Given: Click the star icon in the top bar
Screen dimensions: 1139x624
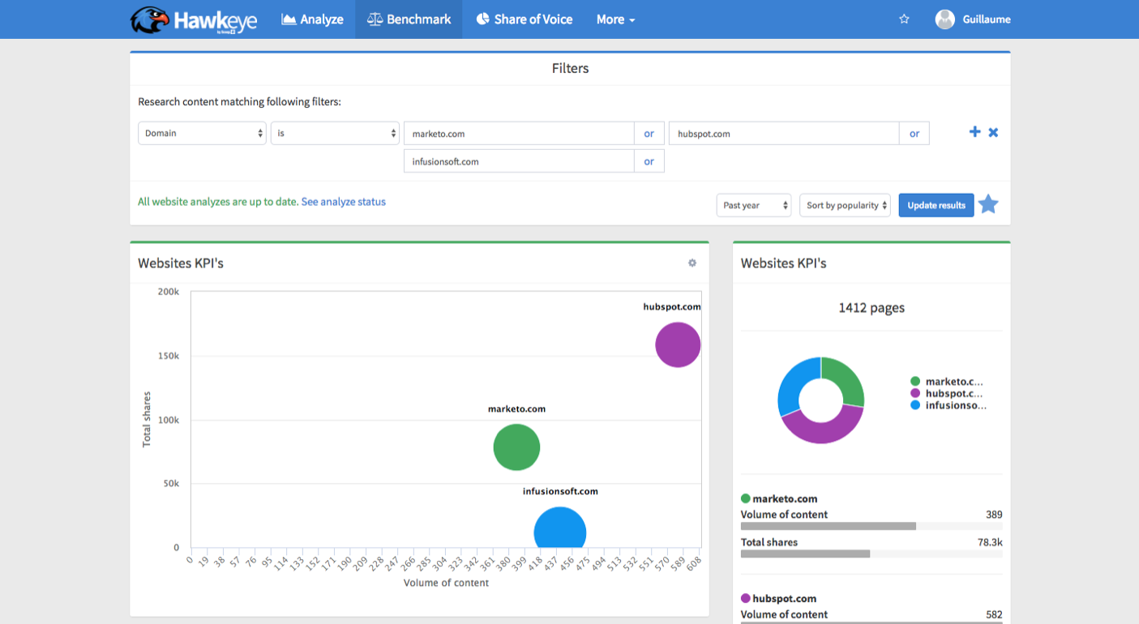Looking at the screenshot, I should click(905, 19).
